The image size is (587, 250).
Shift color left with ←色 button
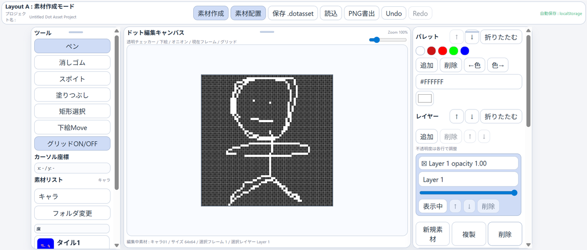pyautogui.click(x=474, y=65)
